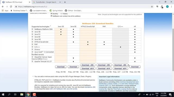Viewport: 174px width, 97px height.
Task: Open the Chrome three-dot menu
Action: (x=172, y=6)
